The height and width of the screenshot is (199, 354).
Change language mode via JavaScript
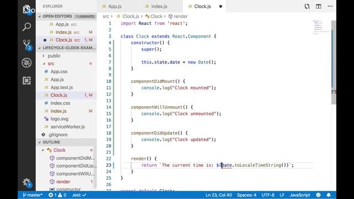300,195
